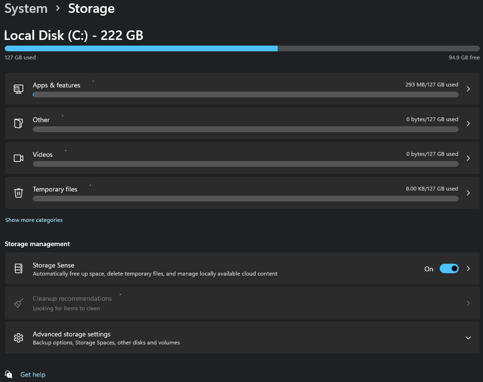483x382 pixels.
Task: Turn off the Storage Sense toggle
Action: pos(449,268)
